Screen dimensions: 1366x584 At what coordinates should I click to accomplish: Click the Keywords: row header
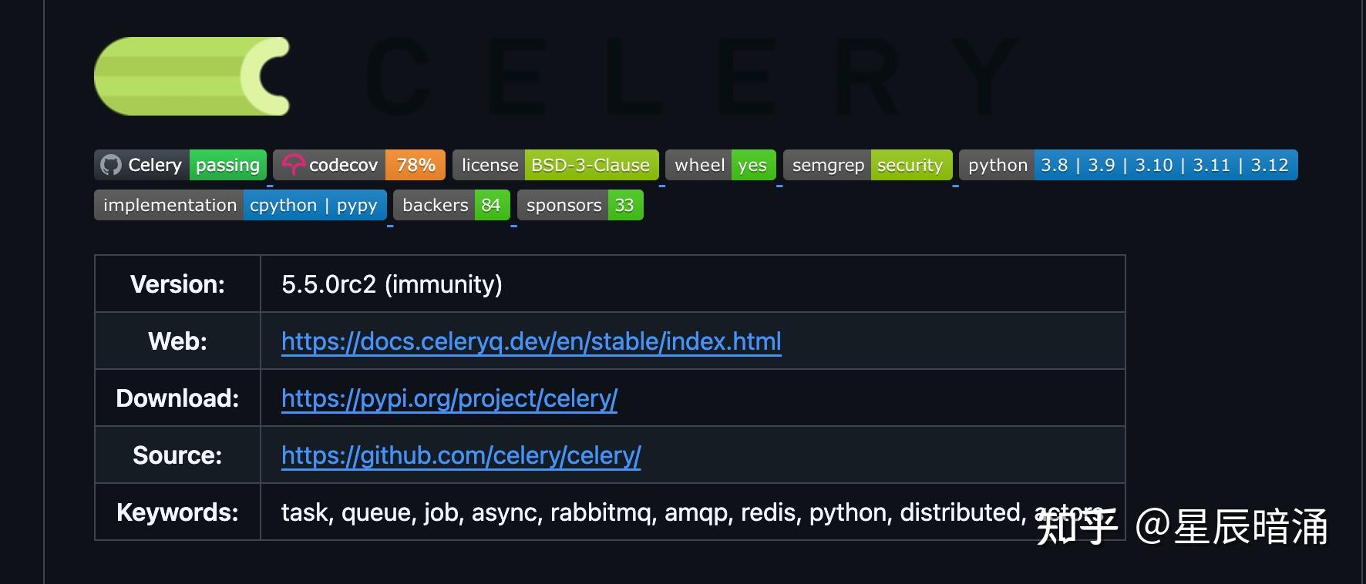coord(177,512)
